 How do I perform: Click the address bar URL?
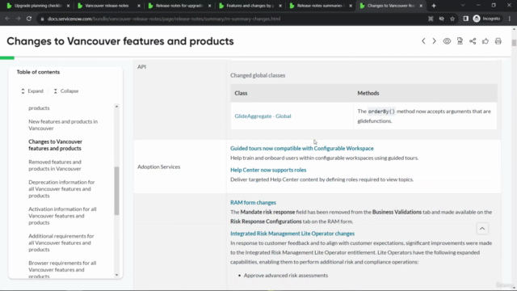(164, 19)
